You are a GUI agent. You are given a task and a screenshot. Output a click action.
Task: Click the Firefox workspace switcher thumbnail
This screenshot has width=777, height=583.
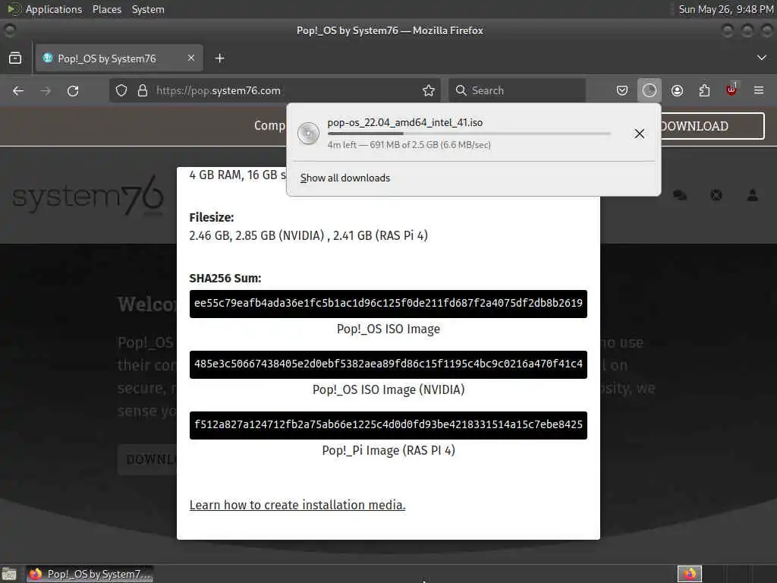[689, 574]
